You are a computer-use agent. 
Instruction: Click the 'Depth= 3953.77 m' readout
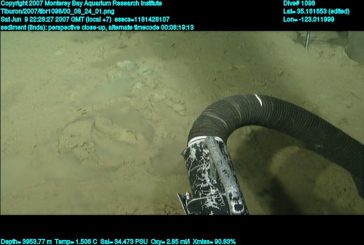click(26, 242)
